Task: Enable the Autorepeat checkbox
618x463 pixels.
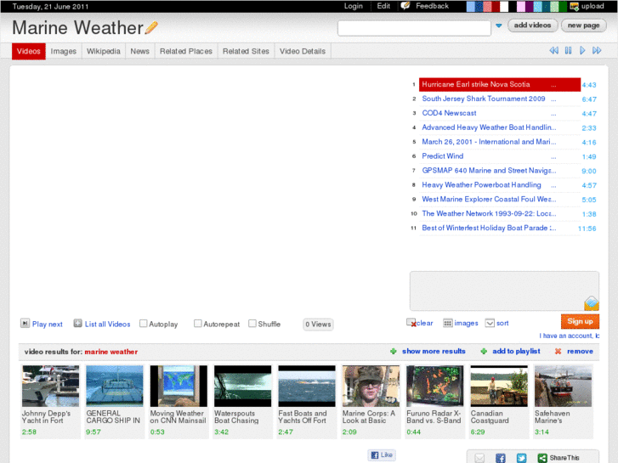Action: click(198, 324)
